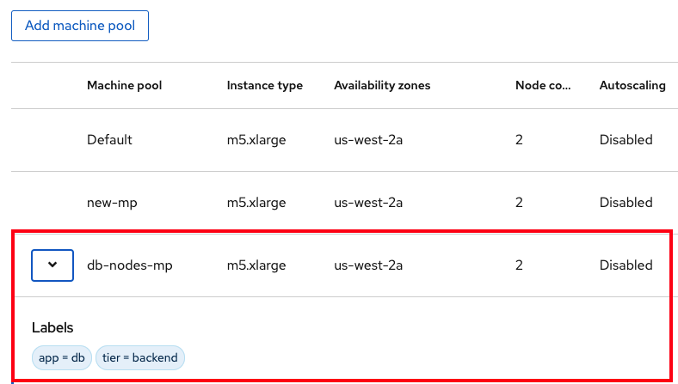
Task: Click the Labels section heading
Action: [x=52, y=327]
